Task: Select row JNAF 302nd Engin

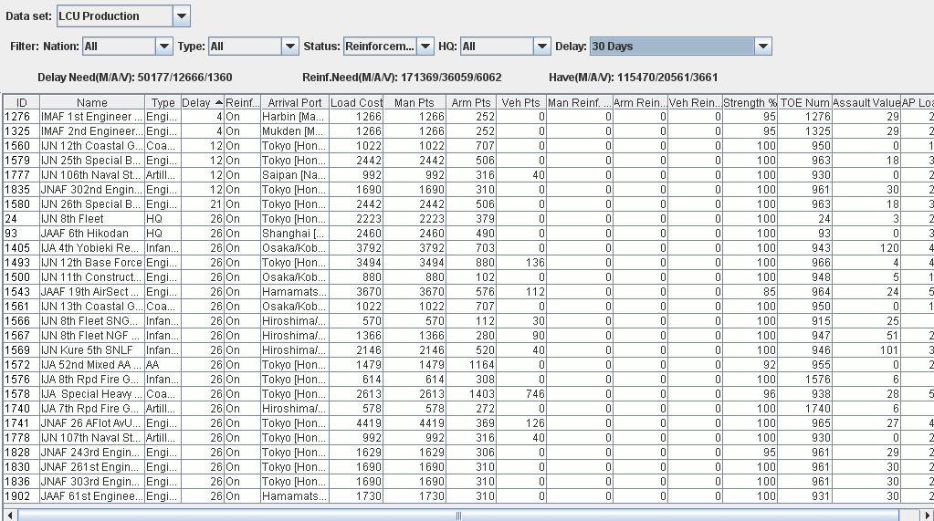Action: click(467, 190)
